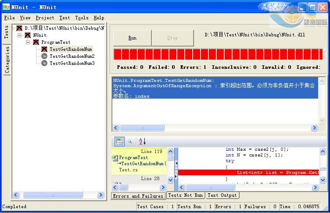Viewport: 330px width, 213px height.
Task: Click the left arrow of error list scrollbar
Action: pos(116,128)
